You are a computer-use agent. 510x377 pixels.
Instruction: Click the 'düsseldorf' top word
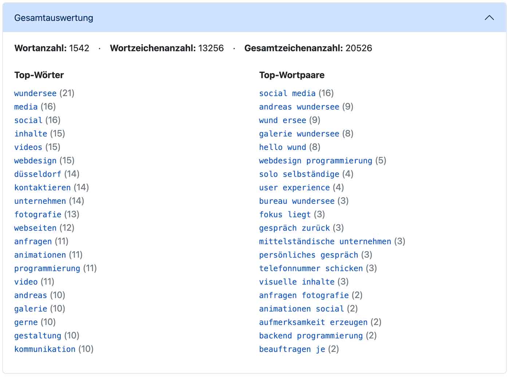pos(38,174)
